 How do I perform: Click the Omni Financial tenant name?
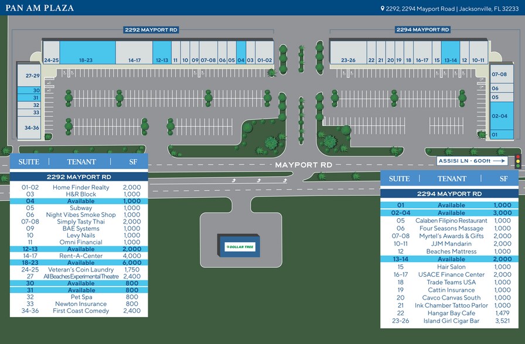tap(81, 242)
